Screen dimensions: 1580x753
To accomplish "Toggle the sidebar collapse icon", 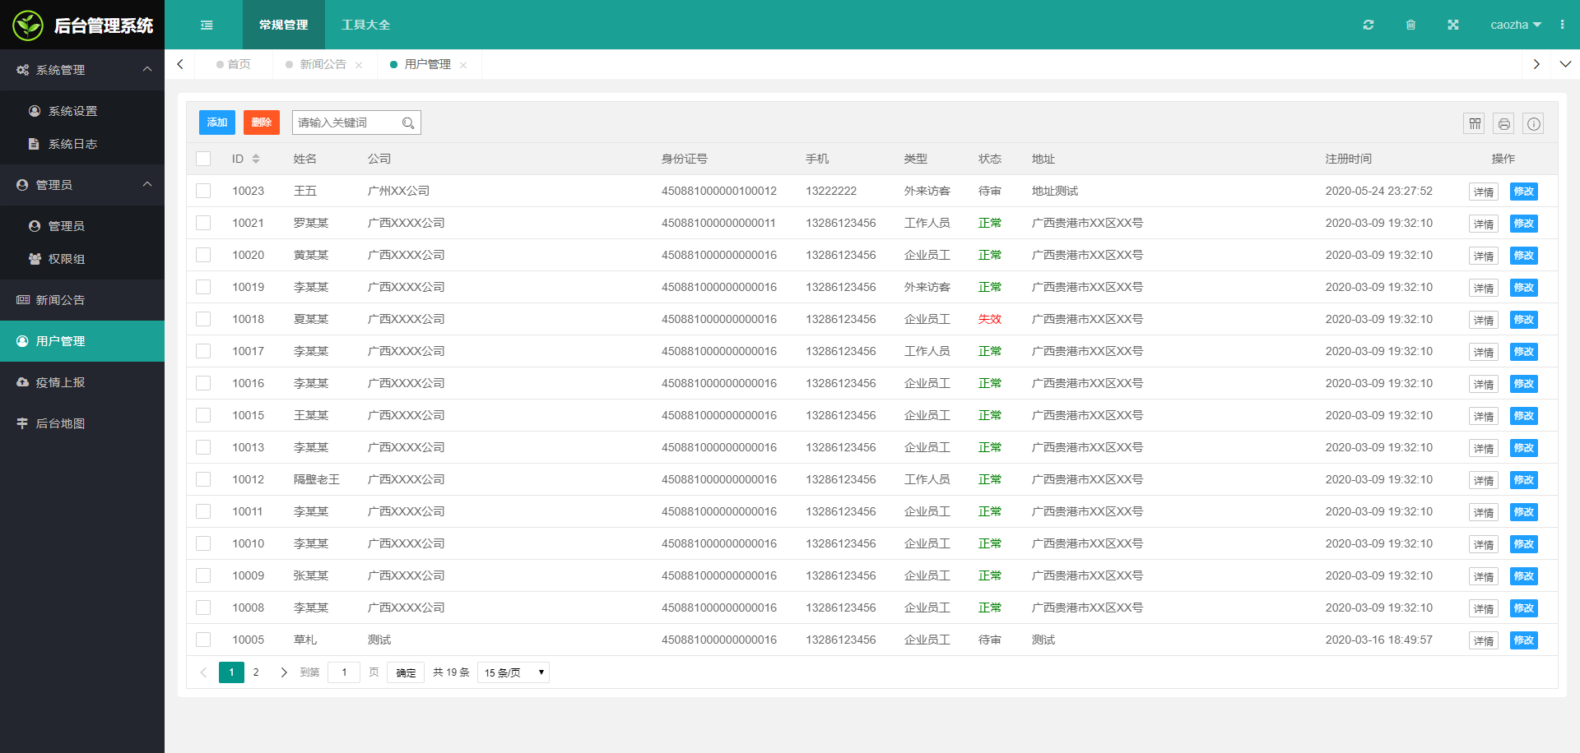I will [x=207, y=25].
